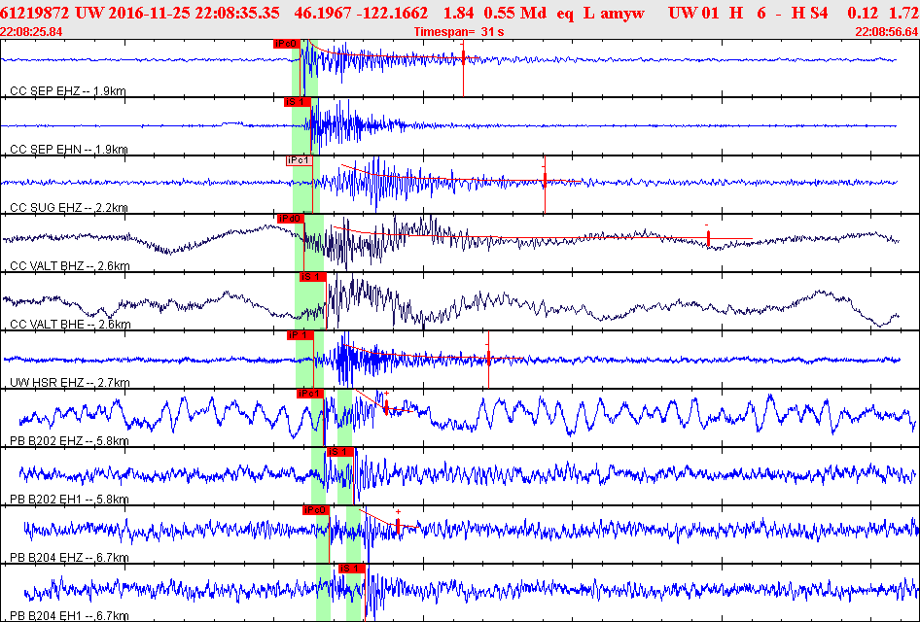Click the CC VALT BHE -- 2.6km channel label
This screenshot has height=622, width=920.
pyautogui.click(x=70, y=325)
